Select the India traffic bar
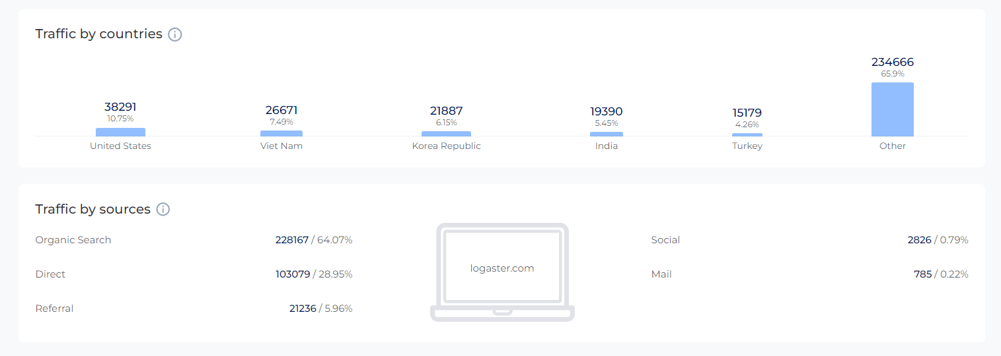Image resolution: width=1001 pixels, height=356 pixels. (x=607, y=134)
